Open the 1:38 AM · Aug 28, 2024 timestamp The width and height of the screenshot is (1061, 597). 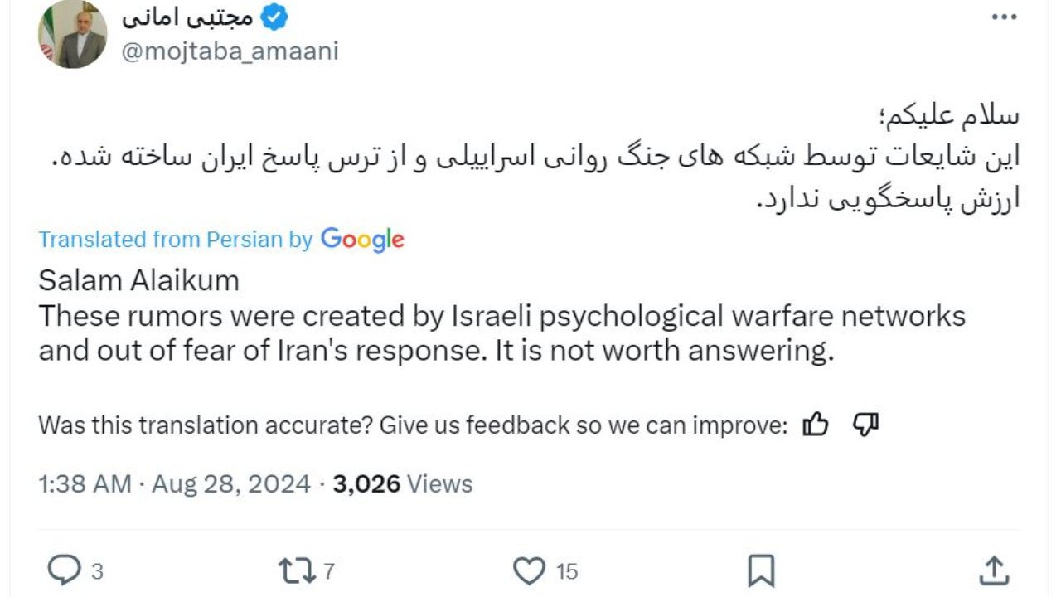174,483
